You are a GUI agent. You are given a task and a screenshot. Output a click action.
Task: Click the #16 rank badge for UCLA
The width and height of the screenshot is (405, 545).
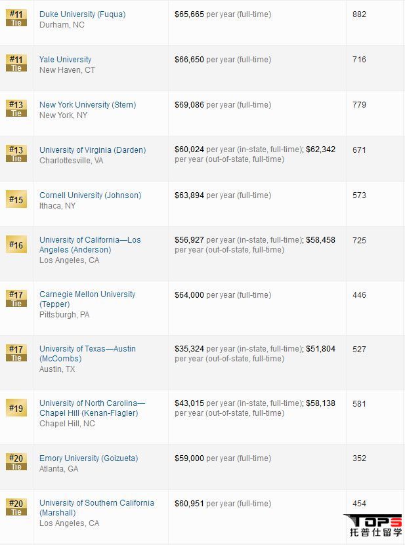click(16, 245)
